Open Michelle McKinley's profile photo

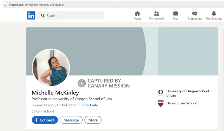[x=51, y=67]
